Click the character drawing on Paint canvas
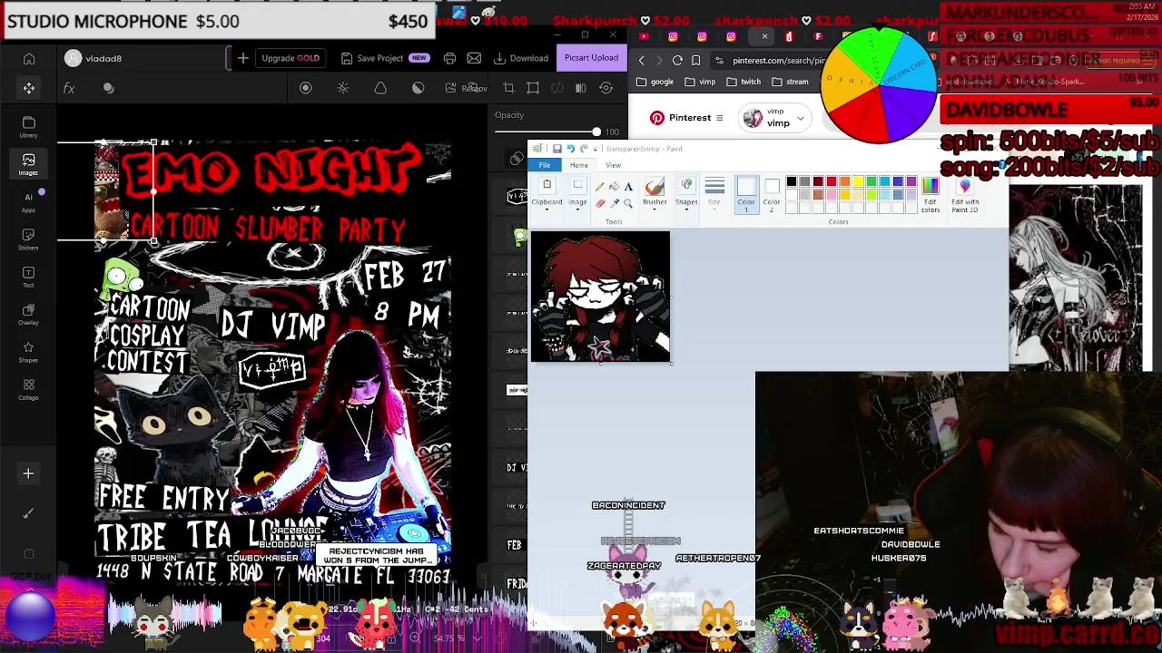The width and height of the screenshot is (1162, 653). point(600,297)
